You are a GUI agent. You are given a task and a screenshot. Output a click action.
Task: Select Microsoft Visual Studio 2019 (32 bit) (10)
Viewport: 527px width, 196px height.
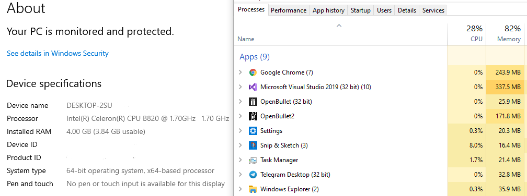tap(316, 87)
